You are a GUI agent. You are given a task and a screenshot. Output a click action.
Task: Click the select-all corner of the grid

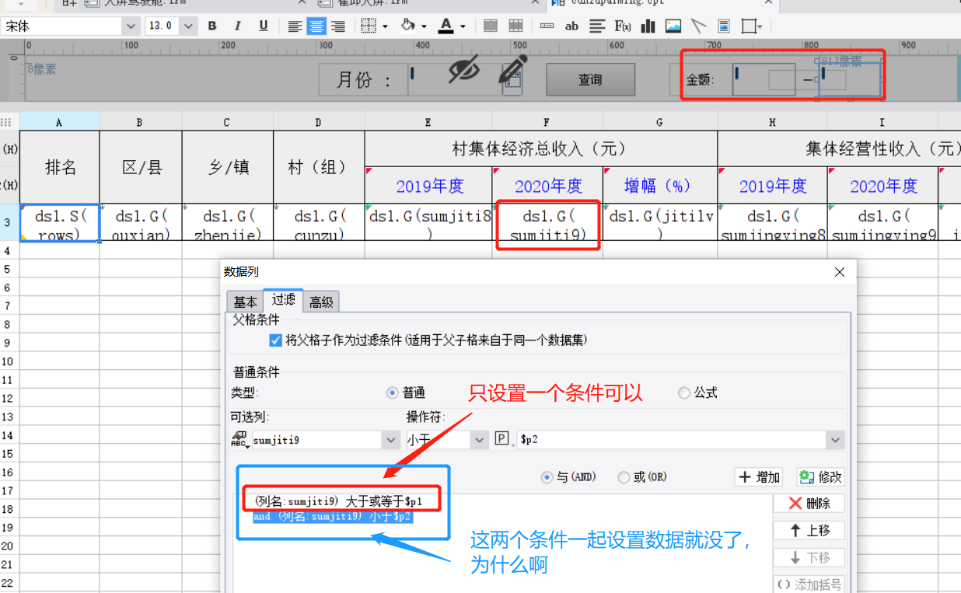pyautogui.click(x=9, y=122)
